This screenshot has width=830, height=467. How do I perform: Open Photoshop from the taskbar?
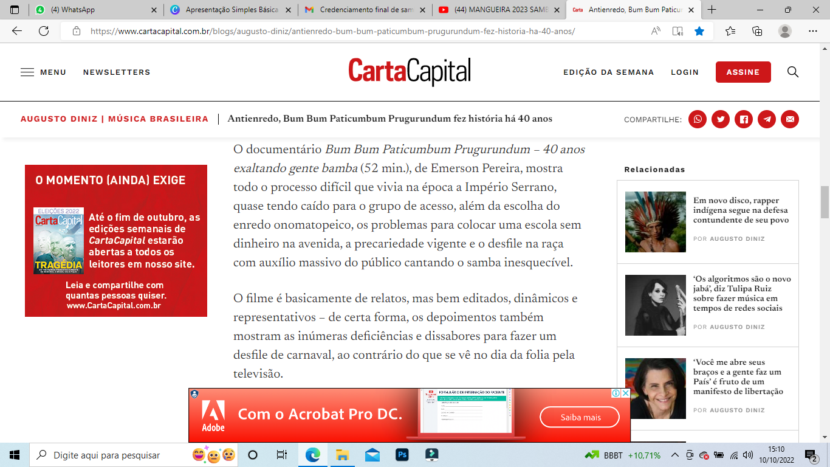(x=402, y=455)
